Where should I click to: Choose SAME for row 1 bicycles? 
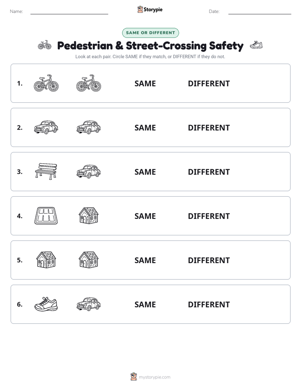tap(145, 84)
